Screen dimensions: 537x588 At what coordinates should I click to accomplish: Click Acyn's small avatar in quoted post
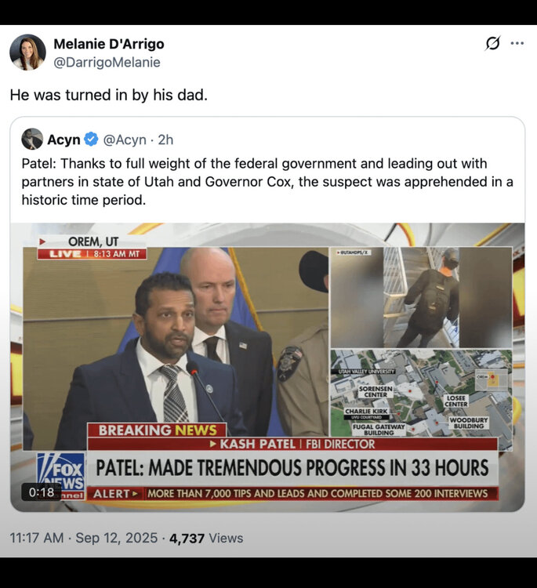pos(32,139)
